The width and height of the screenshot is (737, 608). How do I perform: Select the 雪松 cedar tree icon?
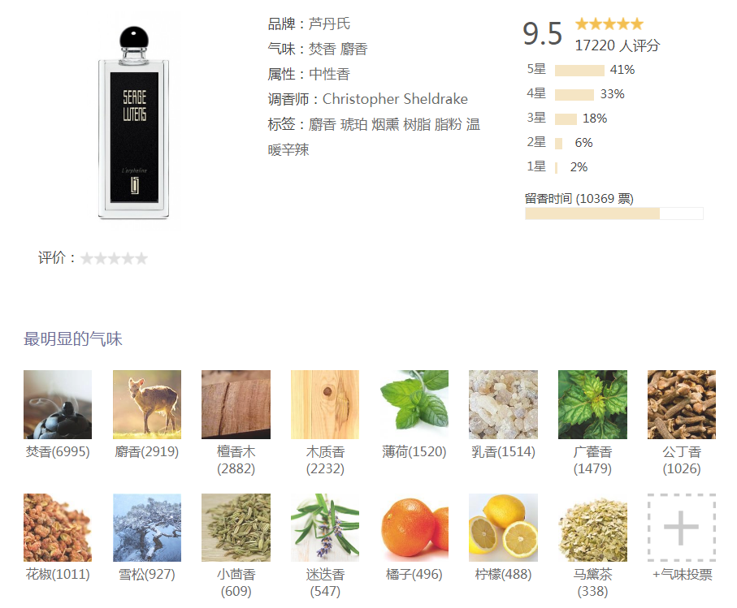point(146,528)
